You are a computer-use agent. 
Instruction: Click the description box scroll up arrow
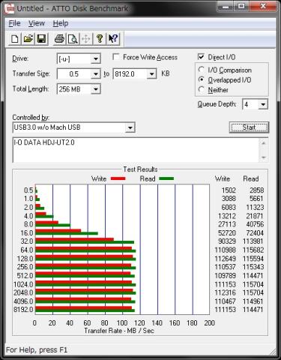coord(264,143)
